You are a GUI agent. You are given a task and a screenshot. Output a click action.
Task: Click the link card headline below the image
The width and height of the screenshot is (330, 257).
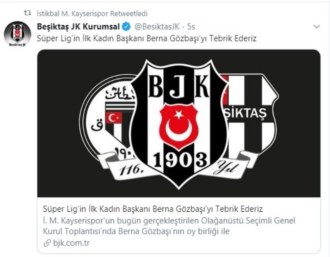tap(153, 209)
